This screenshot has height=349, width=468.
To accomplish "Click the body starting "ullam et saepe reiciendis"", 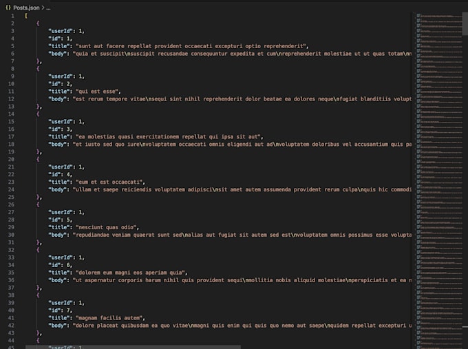I will pos(242,189).
